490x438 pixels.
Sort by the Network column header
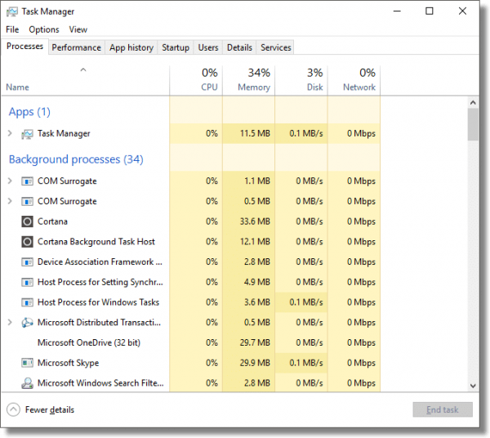(354, 80)
